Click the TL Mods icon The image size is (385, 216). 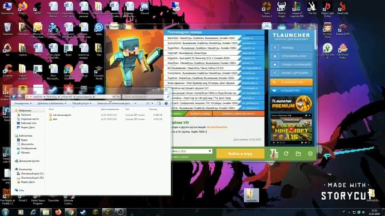click(x=274, y=154)
